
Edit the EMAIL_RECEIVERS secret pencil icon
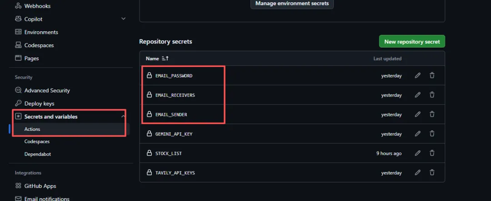[x=417, y=95]
